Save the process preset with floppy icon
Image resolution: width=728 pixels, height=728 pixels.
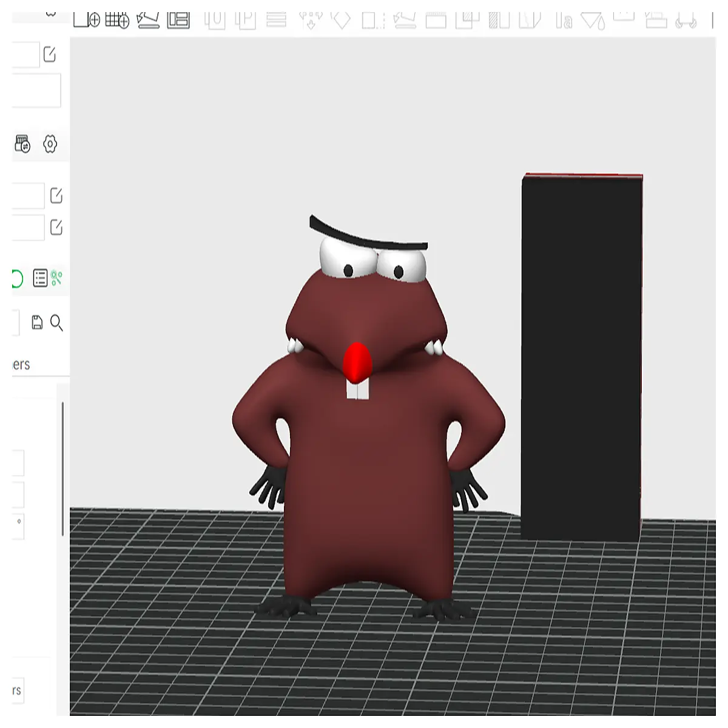click(37, 322)
